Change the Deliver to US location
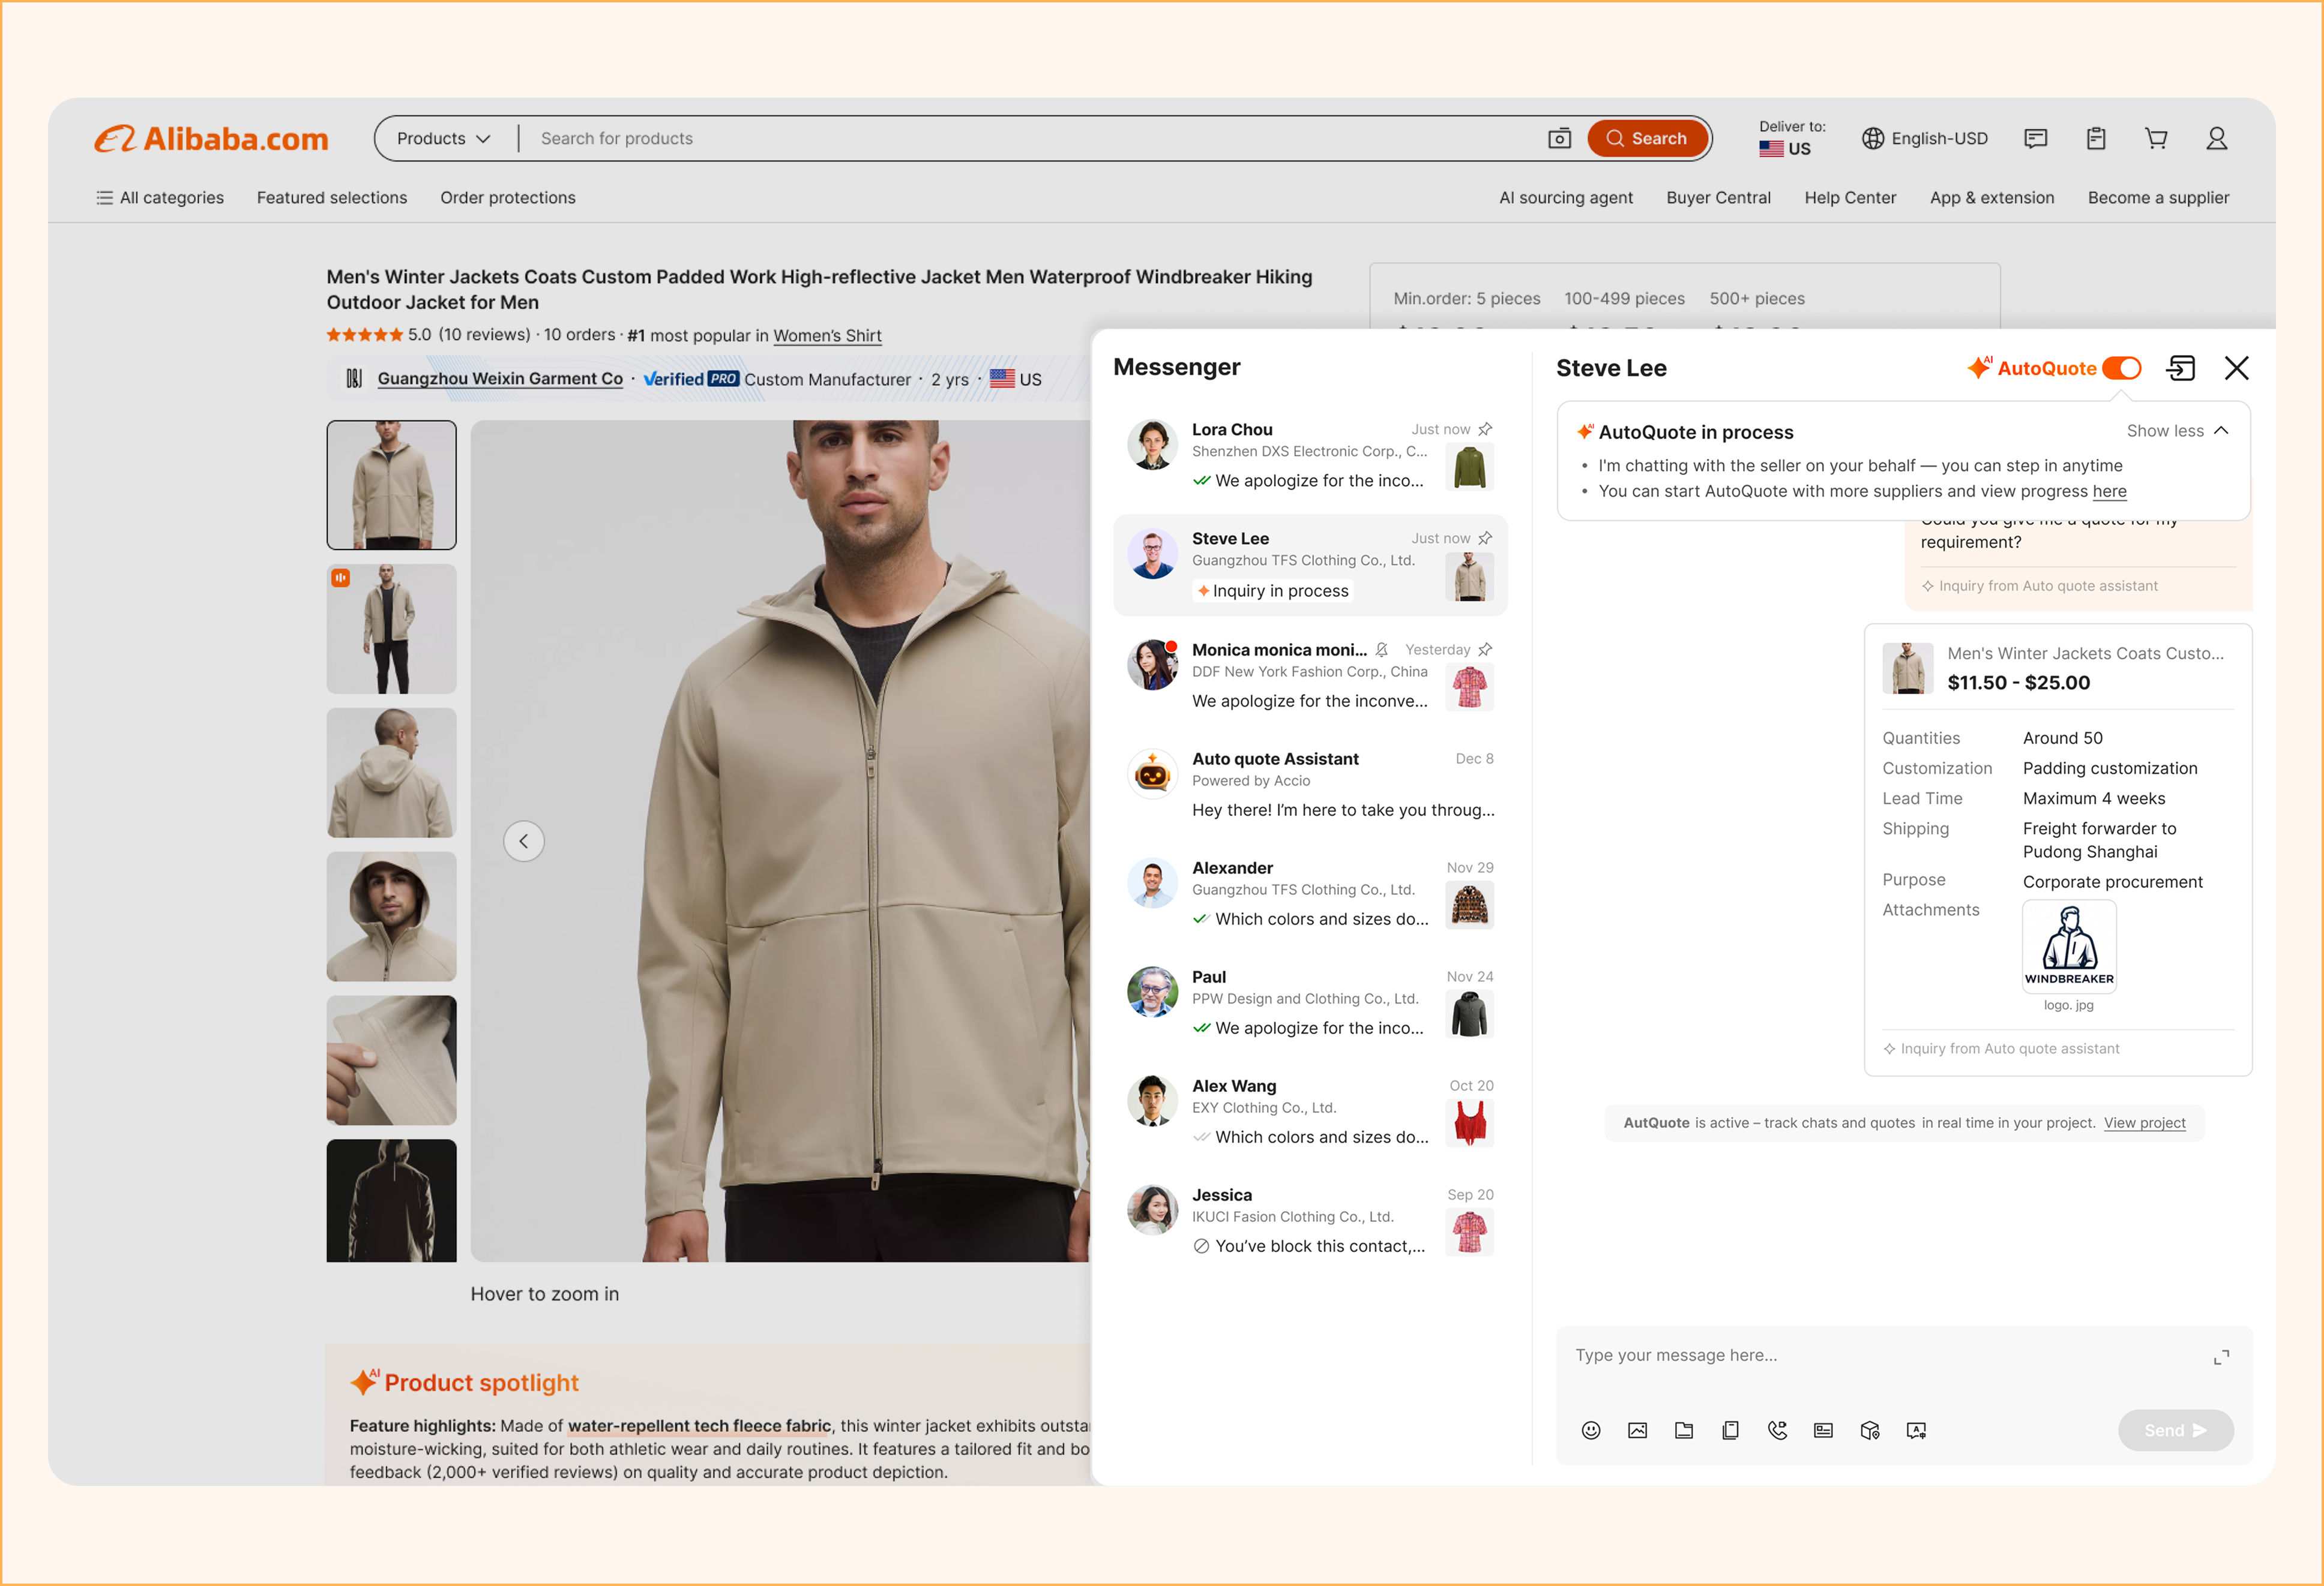2324x1586 pixels. coord(1791,138)
